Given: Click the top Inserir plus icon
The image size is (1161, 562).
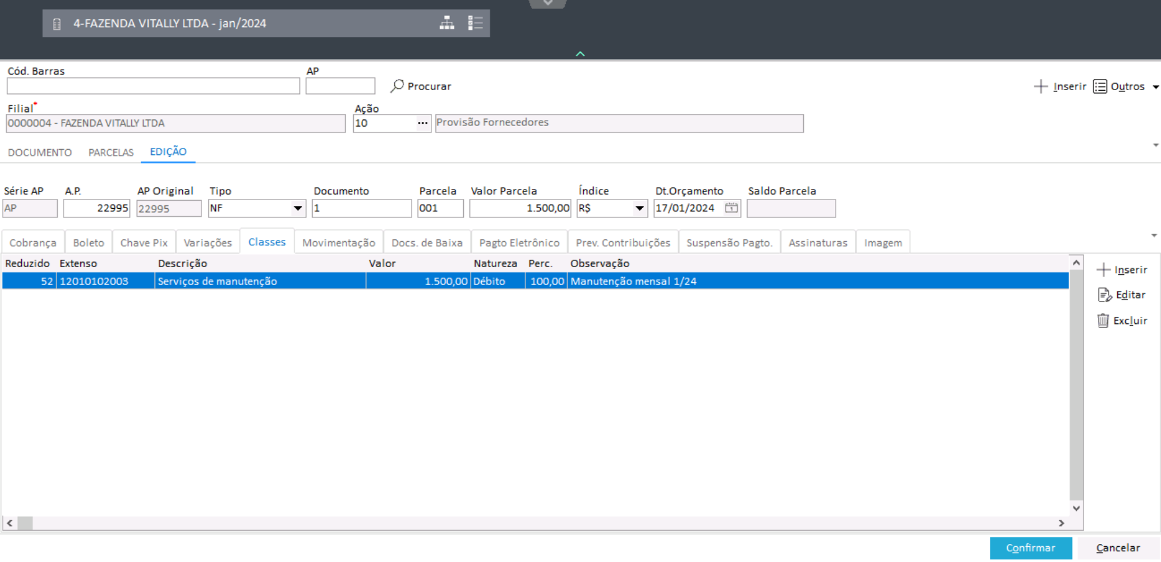Looking at the screenshot, I should pos(1040,87).
